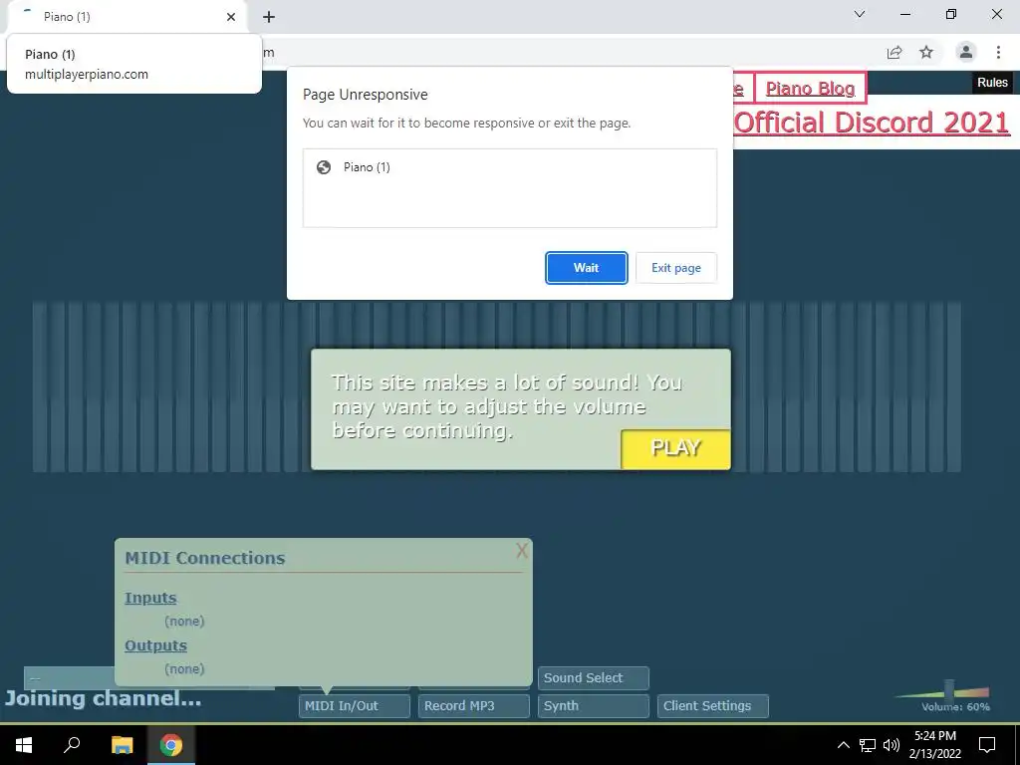This screenshot has height=765, width=1020.
Task: Open the taskbar clock showing 5:24 PM
Action: point(934,745)
